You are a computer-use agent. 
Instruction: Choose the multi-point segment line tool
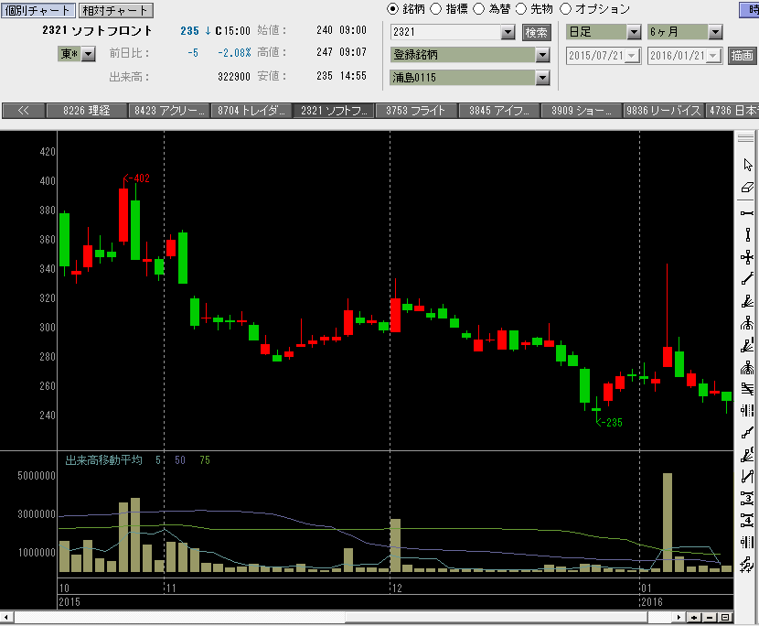point(747,433)
